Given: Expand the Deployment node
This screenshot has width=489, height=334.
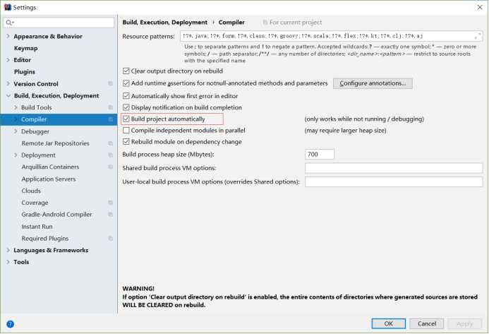Looking at the screenshot, I should [16, 155].
